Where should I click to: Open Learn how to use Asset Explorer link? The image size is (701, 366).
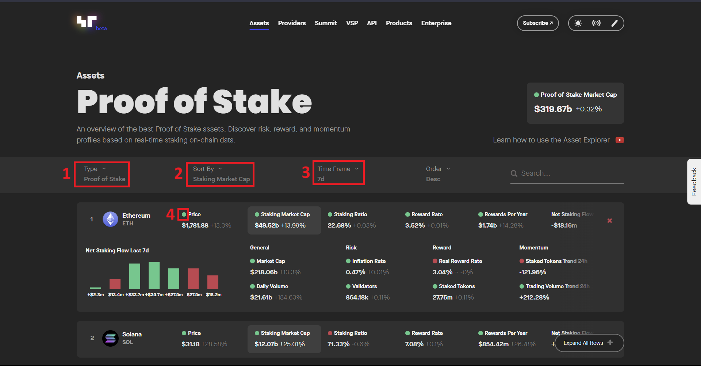click(x=551, y=140)
